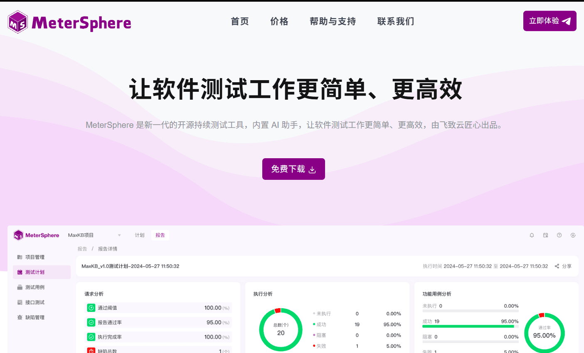584x353 pixels.
Task: Click the 失败 legend entry in 执行分析
Action: (x=320, y=346)
